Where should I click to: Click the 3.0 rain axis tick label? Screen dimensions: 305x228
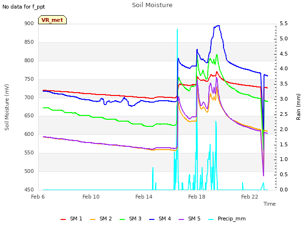[284, 99]
